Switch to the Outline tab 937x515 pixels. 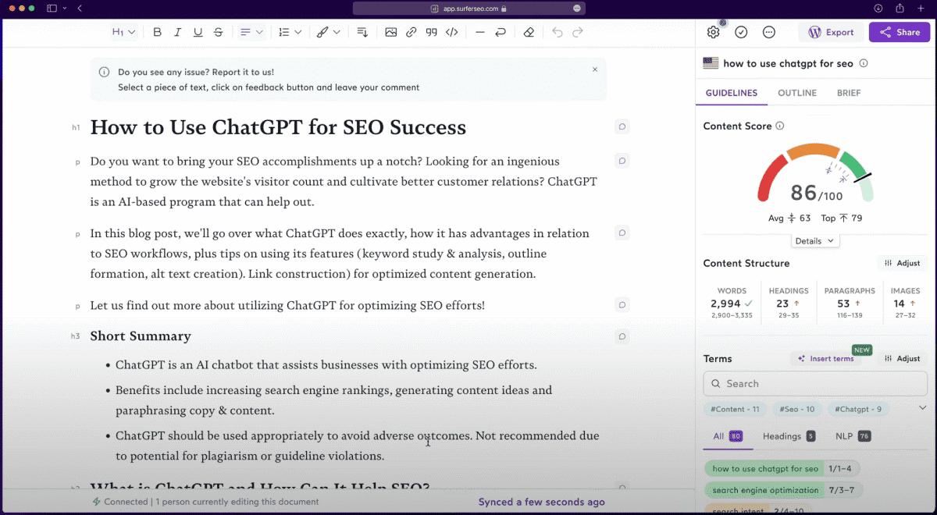796,93
